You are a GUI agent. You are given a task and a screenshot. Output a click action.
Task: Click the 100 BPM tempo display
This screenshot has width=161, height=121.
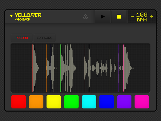pyautogui.click(x=142, y=17)
